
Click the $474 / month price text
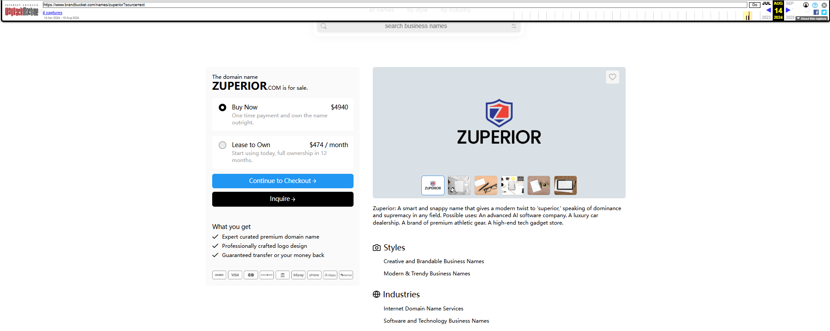click(329, 145)
